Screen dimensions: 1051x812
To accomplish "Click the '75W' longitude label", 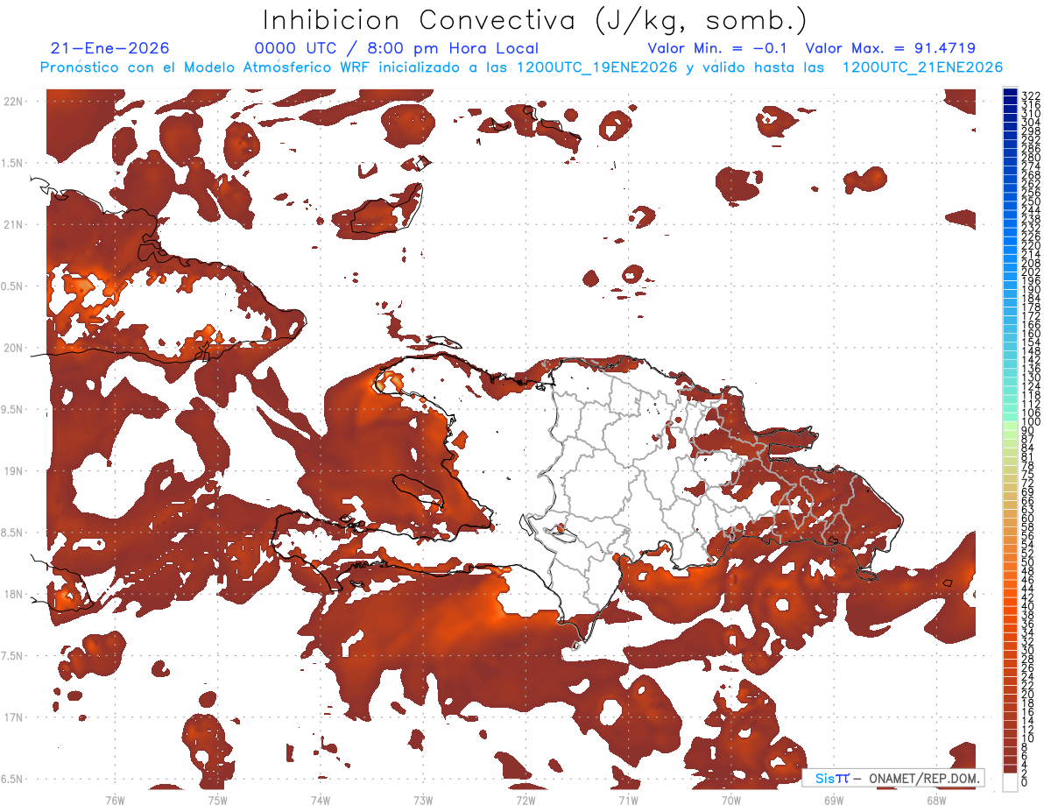I will click(x=217, y=800).
